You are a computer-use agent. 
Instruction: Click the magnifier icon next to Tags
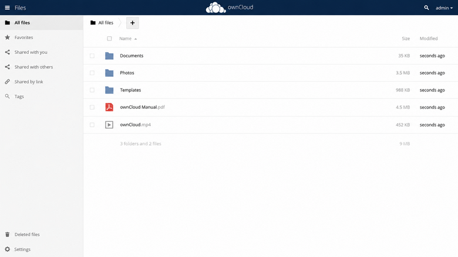pos(7,97)
